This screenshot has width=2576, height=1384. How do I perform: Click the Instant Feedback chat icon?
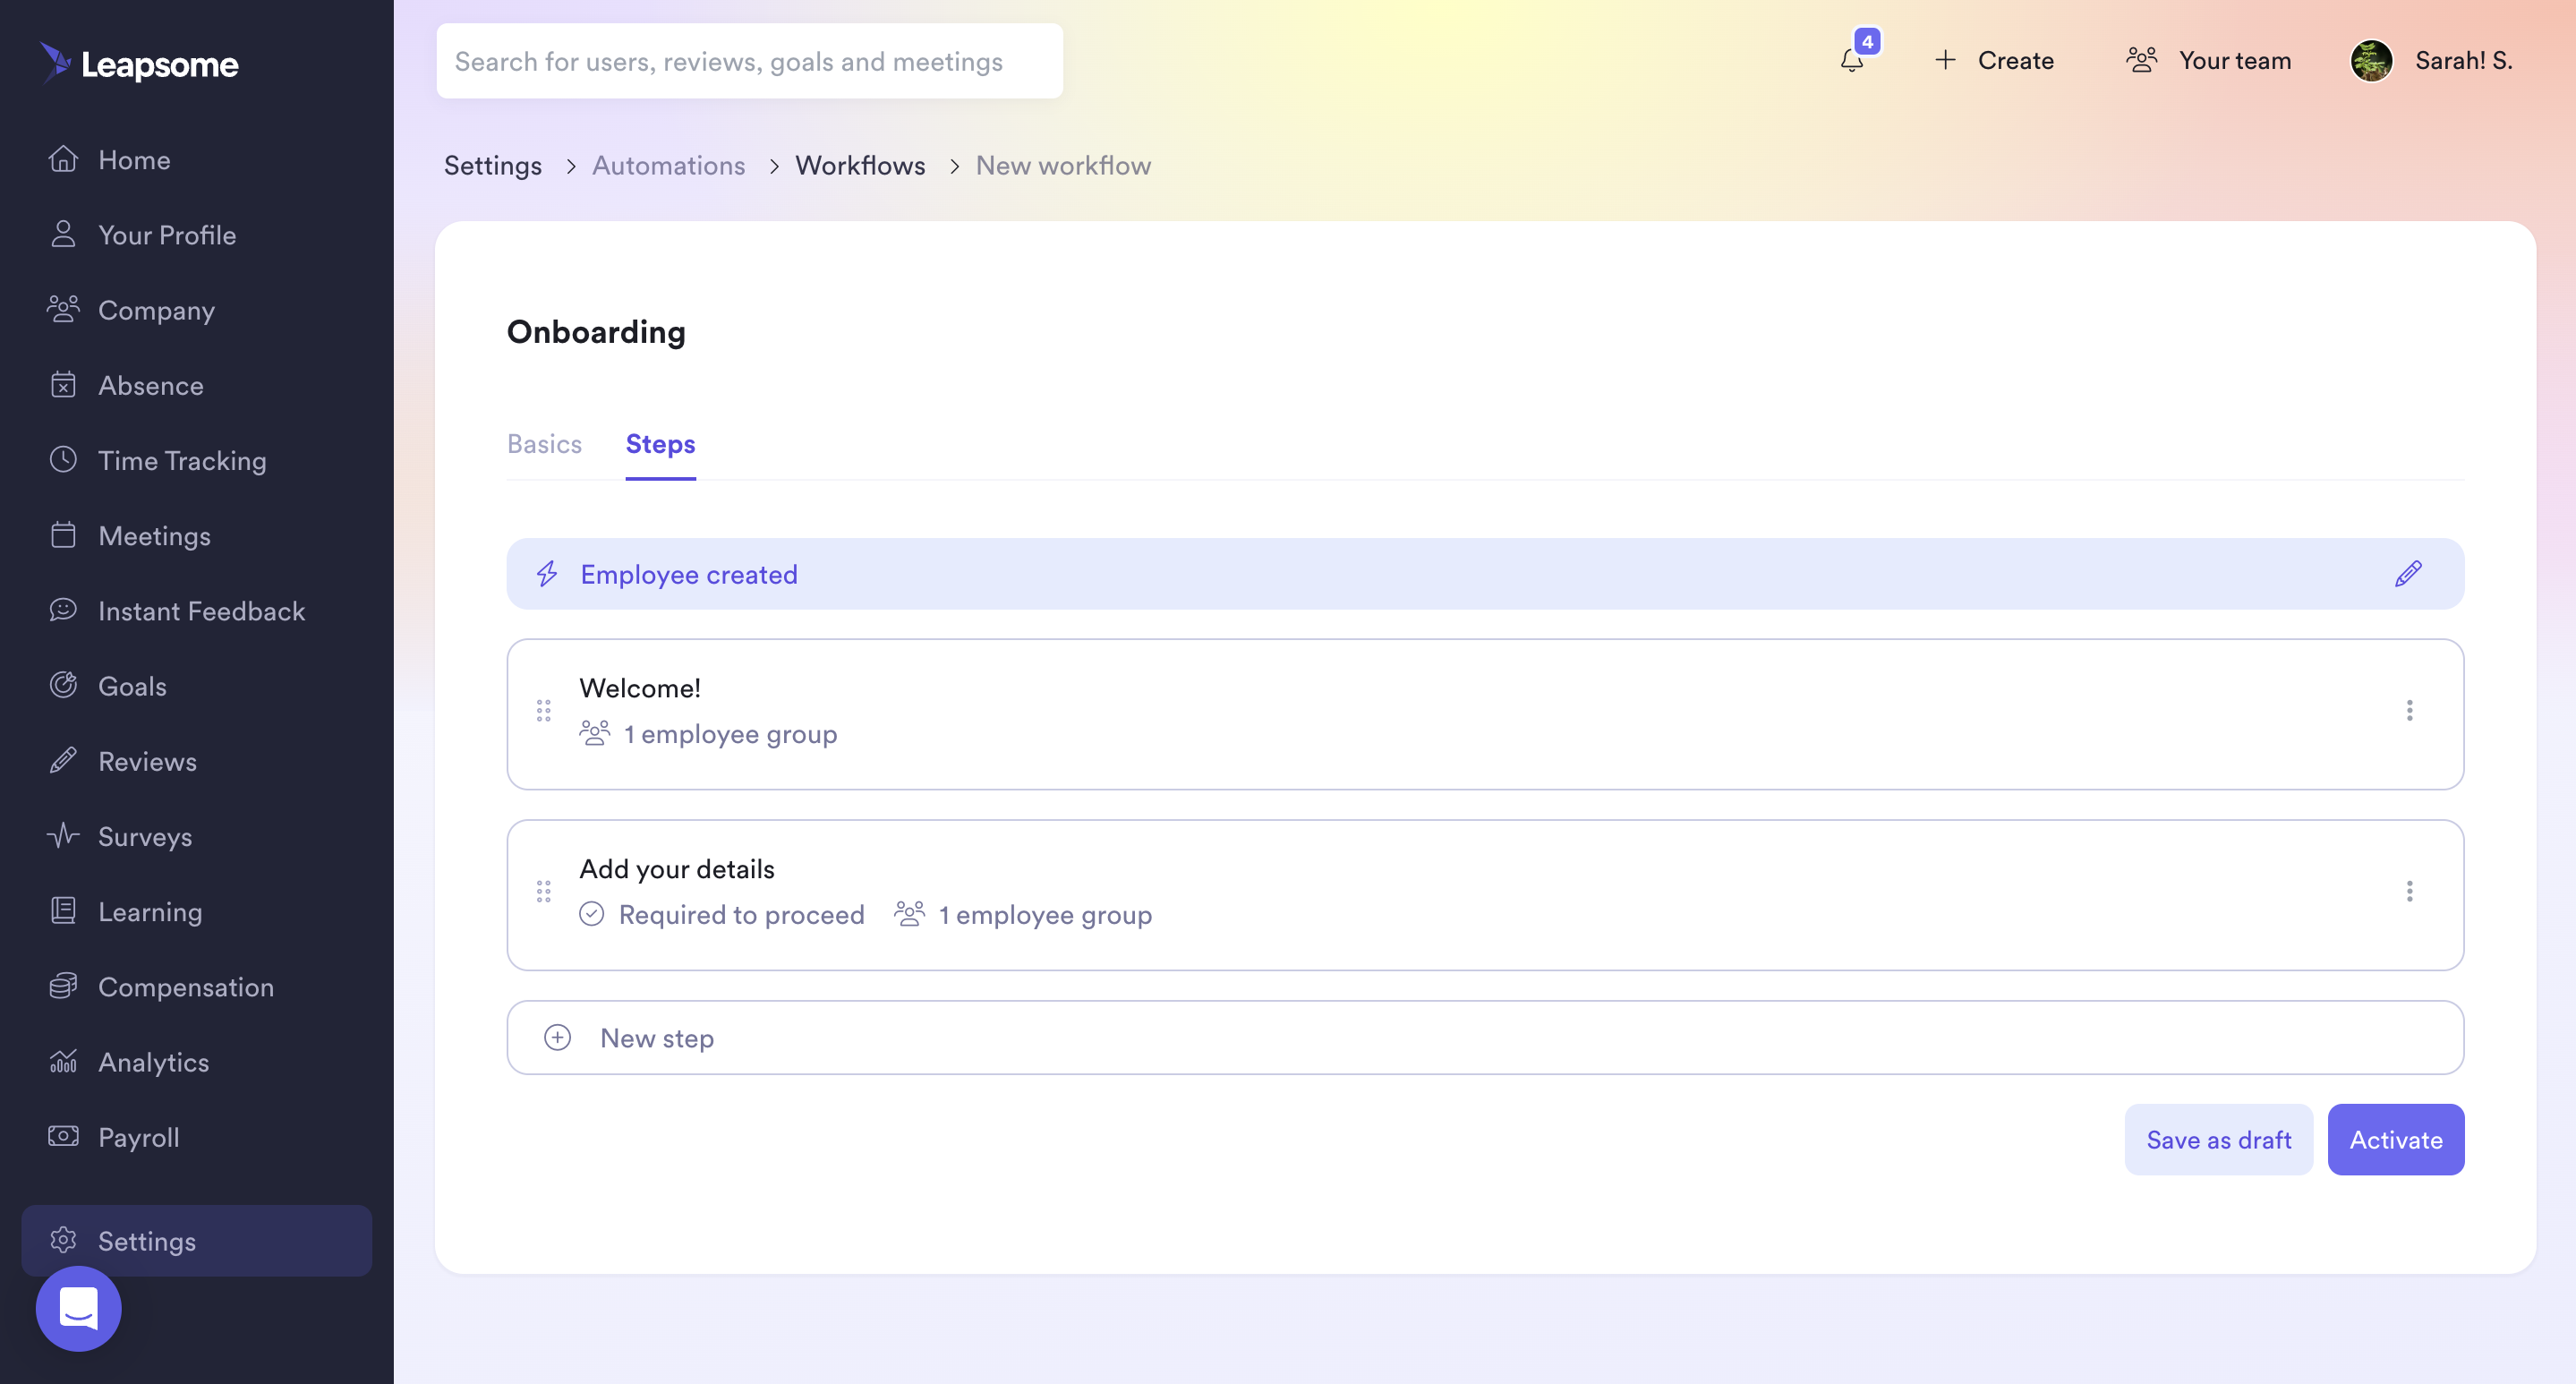(63, 610)
